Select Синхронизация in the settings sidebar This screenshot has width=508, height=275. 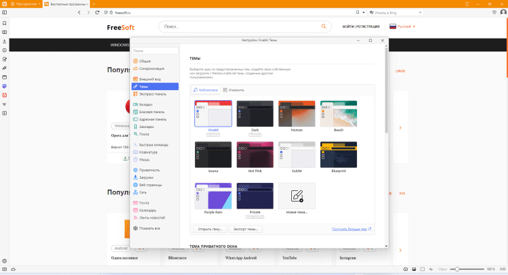(155, 68)
